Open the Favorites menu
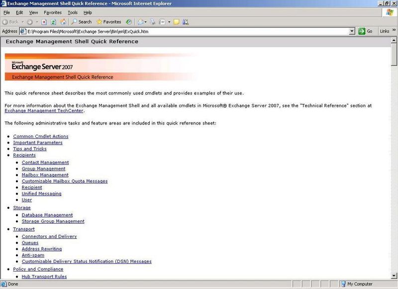Screen dimensions: 398x289 [x=53, y=12]
